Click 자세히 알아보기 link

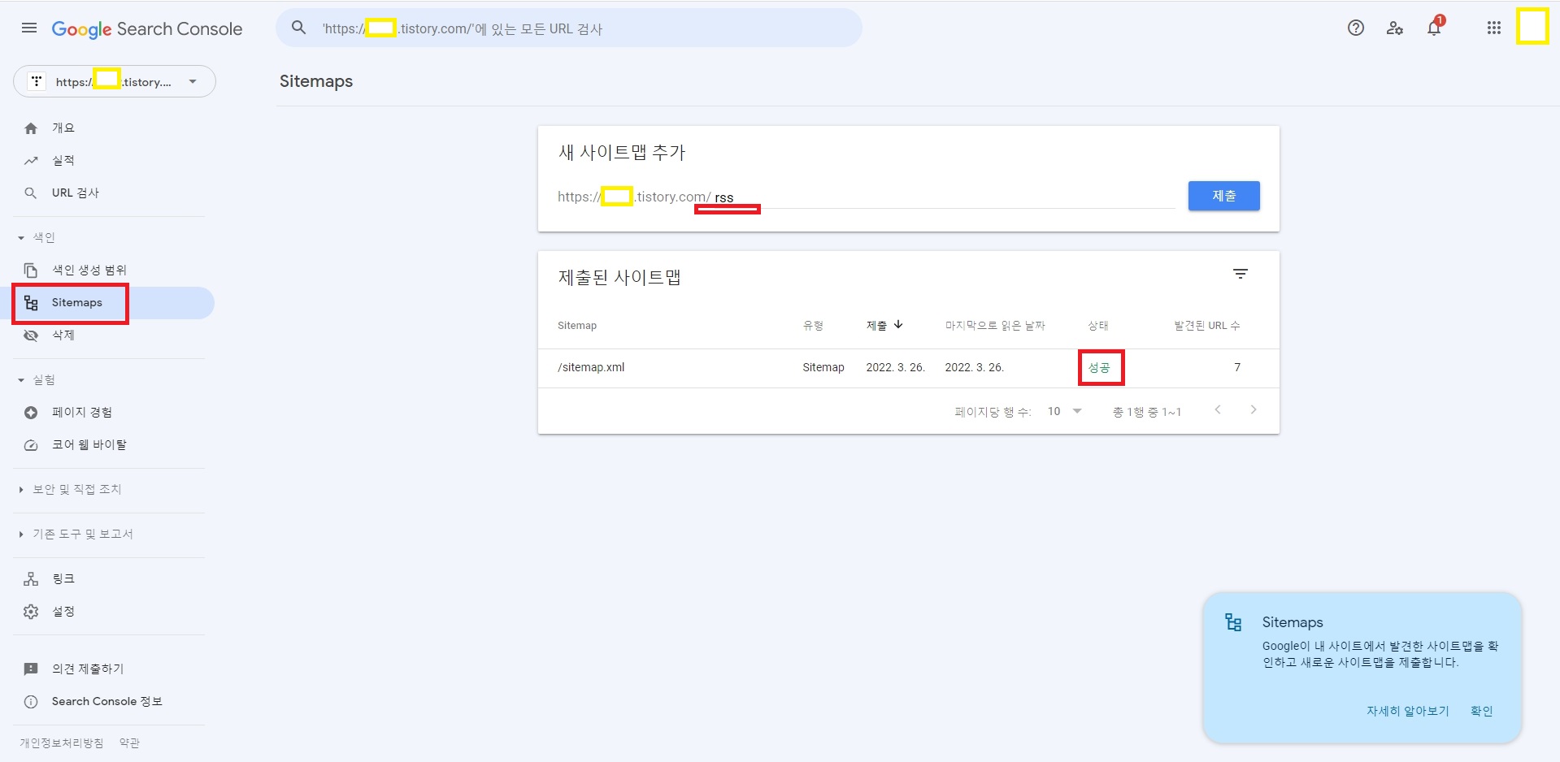[x=1408, y=711]
